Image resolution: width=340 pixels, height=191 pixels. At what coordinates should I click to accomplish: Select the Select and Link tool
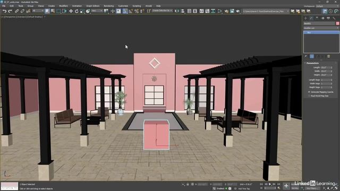16,11
